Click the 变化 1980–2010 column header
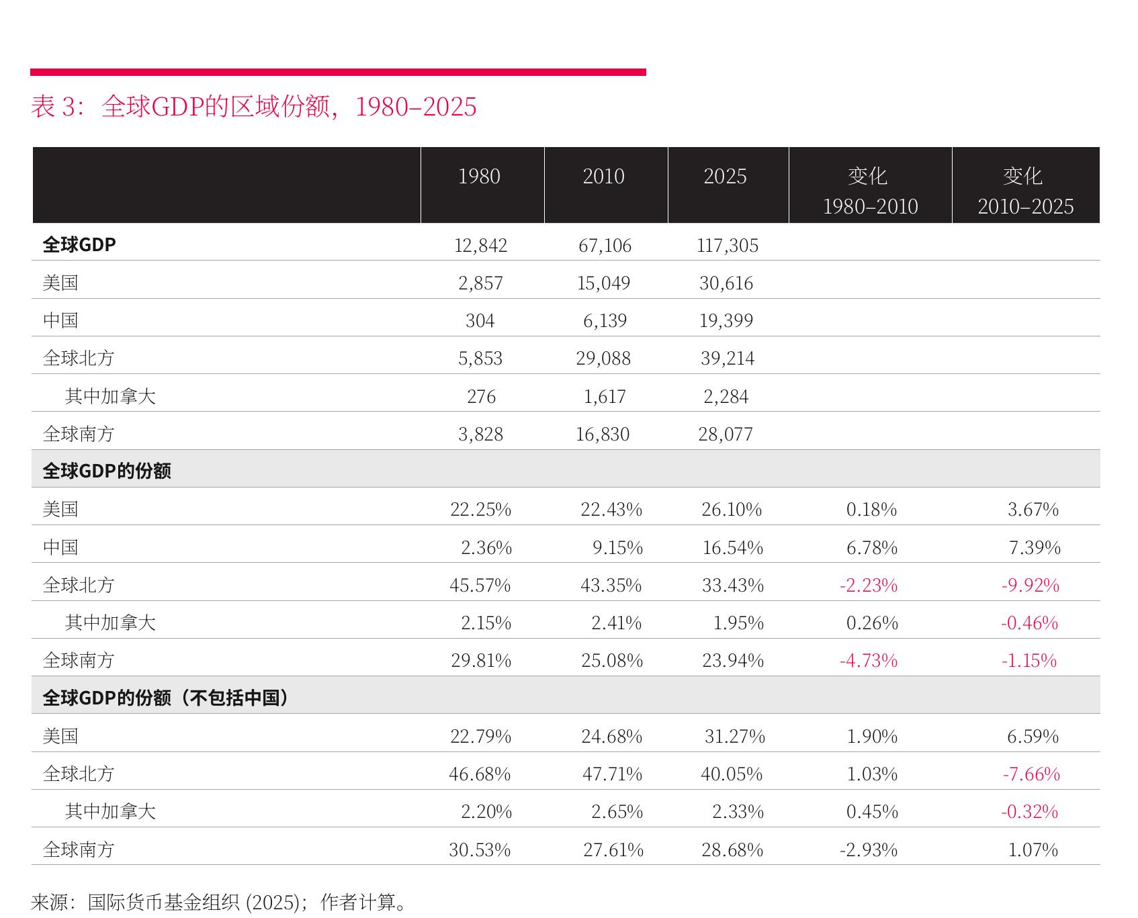The width and height of the screenshot is (1138, 918). (x=870, y=191)
